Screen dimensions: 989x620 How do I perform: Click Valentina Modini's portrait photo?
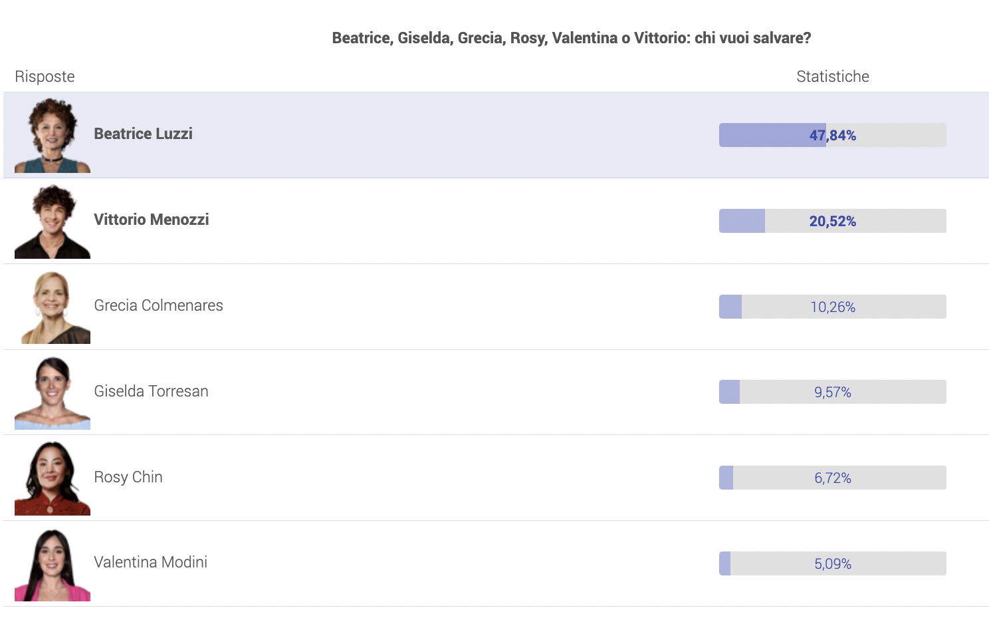(53, 563)
